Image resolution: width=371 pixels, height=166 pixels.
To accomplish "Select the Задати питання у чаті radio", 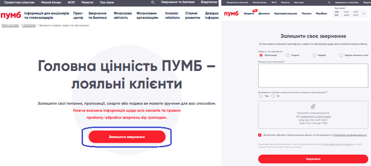I will click(341, 55).
